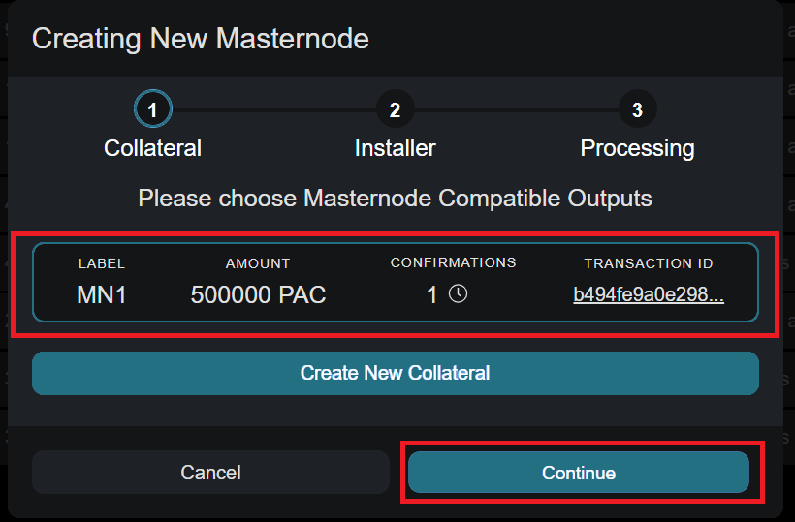This screenshot has height=522, width=795.
Task: Select the Collateral step label
Action: (x=153, y=148)
